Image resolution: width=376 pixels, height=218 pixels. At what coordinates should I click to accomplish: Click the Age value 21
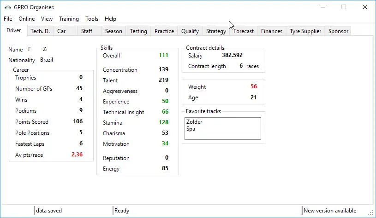point(253,98)
